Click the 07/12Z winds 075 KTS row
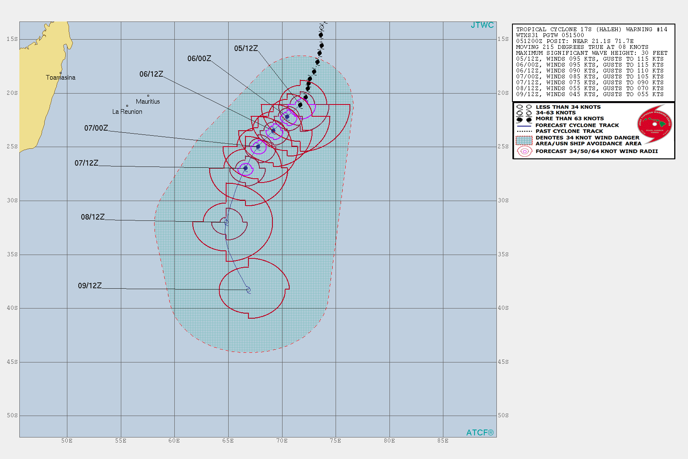688x459 pixels. point(590,83)
